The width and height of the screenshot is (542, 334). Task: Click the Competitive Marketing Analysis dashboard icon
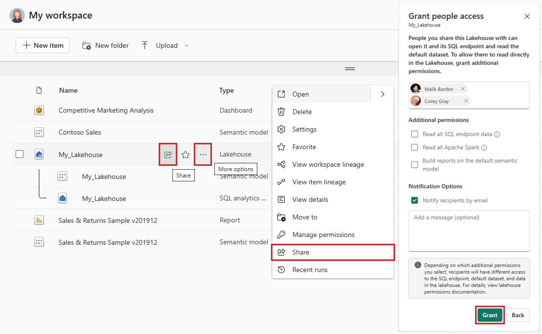[39, 111]
